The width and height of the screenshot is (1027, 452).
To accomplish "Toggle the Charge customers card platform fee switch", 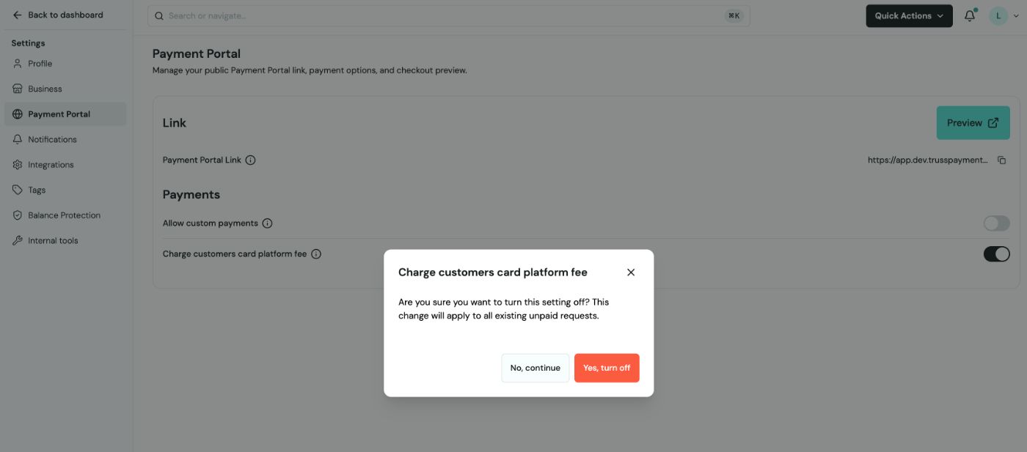I will pyautogui.click(x=996, y=254).
